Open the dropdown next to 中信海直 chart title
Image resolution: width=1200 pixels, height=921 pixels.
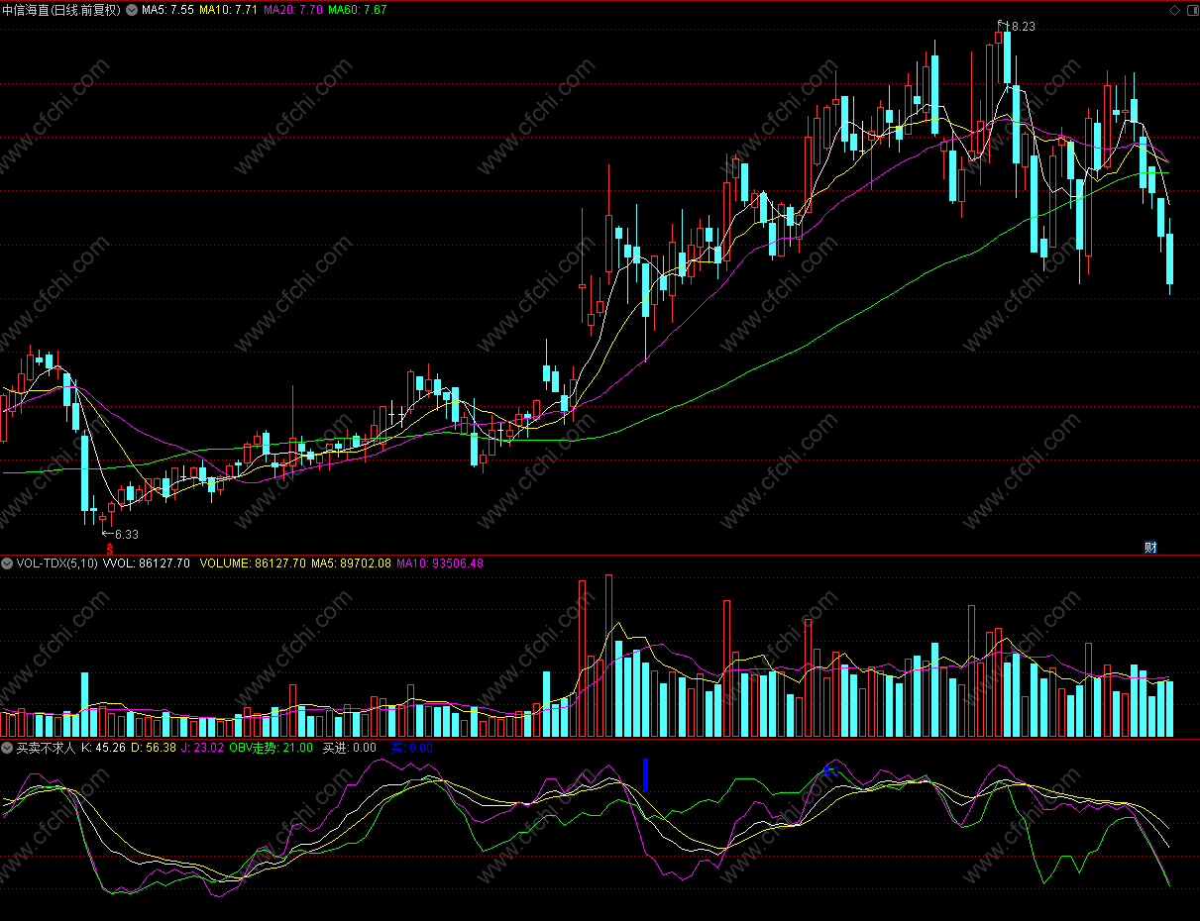(x=132, y=10)
